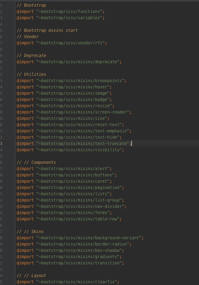199x285 pixels.
Task: Click the mixins/reset-text import line
Action: 70,125
